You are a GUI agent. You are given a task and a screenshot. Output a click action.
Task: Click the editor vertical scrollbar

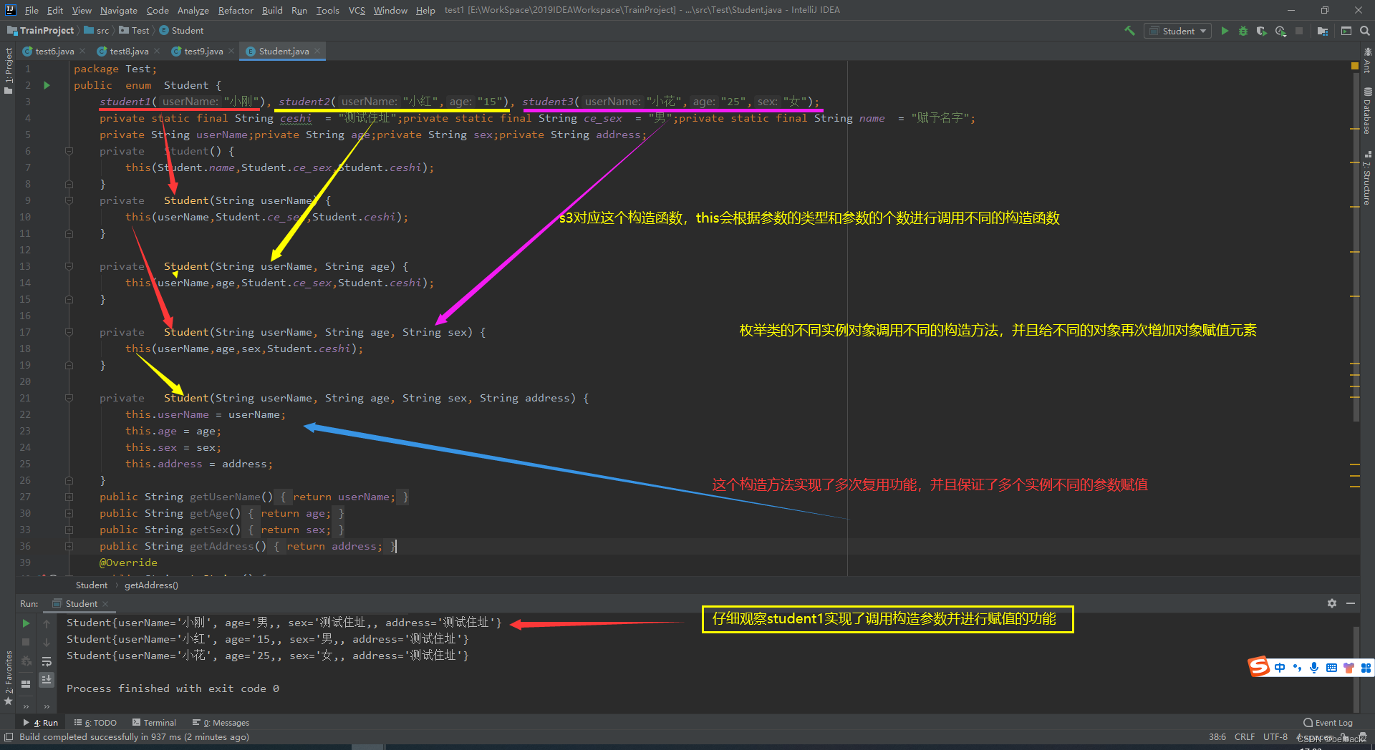click(x=1356, y=247)
